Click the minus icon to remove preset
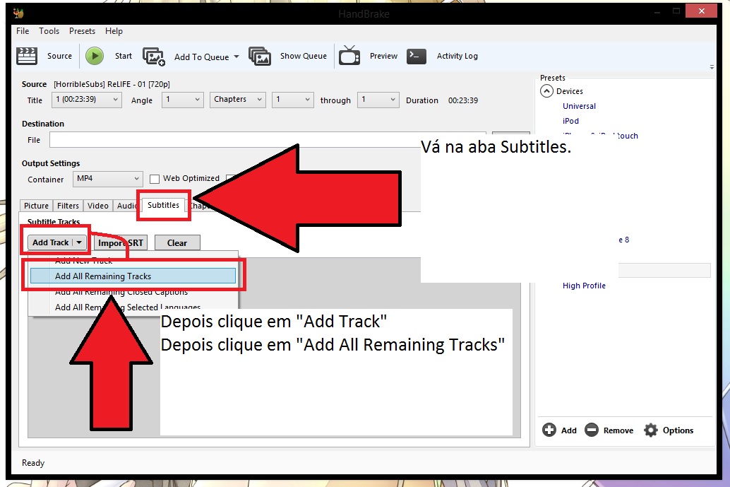The height and width of the screenshot is (487, 730). 591,430
